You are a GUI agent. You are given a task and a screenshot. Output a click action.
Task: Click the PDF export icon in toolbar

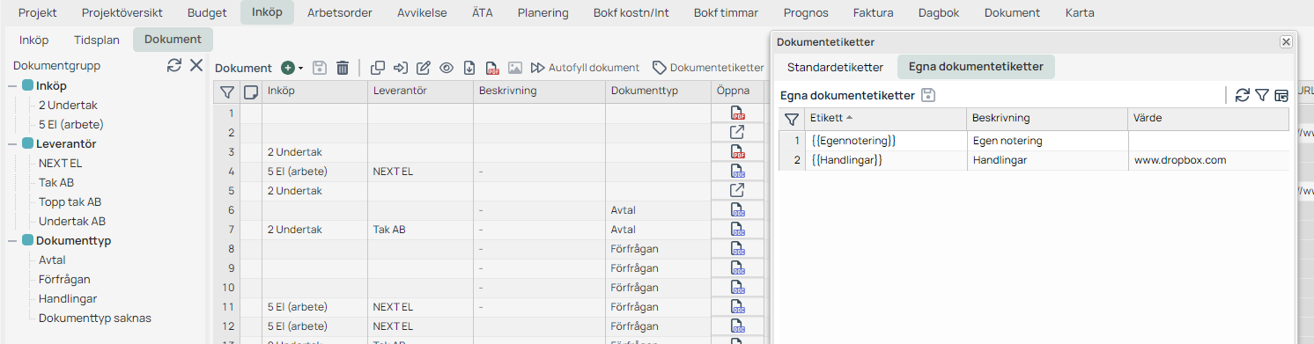(x=492, y=68)
